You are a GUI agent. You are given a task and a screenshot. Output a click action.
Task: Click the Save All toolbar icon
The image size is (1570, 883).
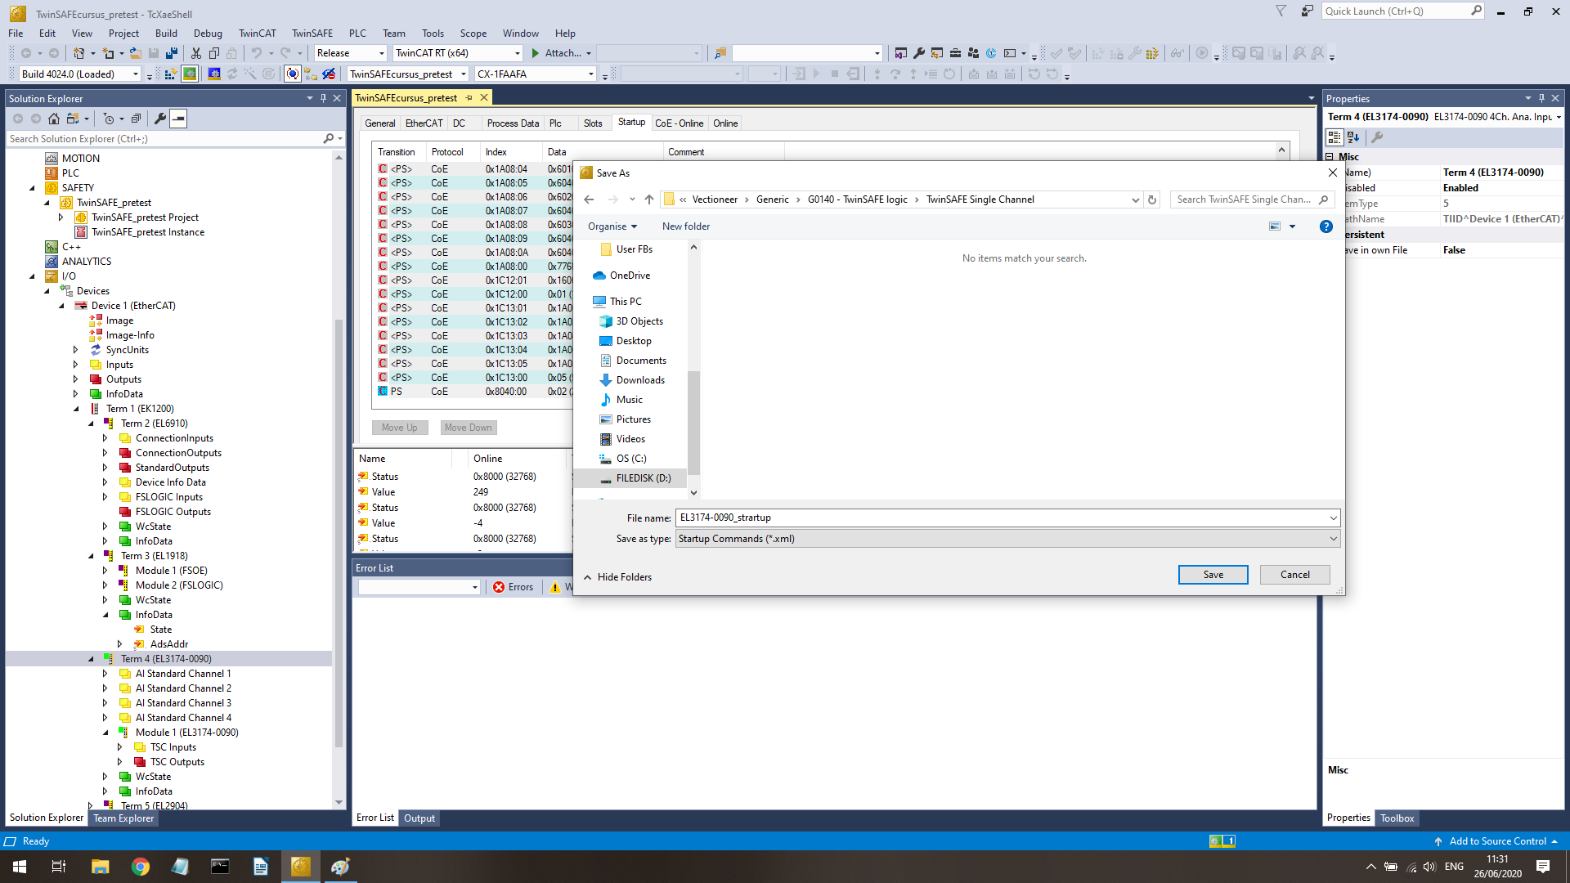pyautogui.click(x=172, y=53)
